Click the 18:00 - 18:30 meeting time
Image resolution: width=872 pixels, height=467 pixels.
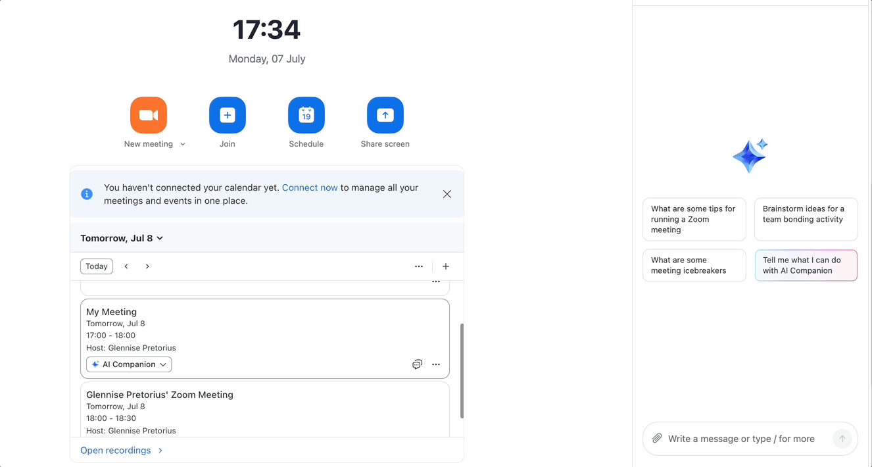(x=110, y=418)
